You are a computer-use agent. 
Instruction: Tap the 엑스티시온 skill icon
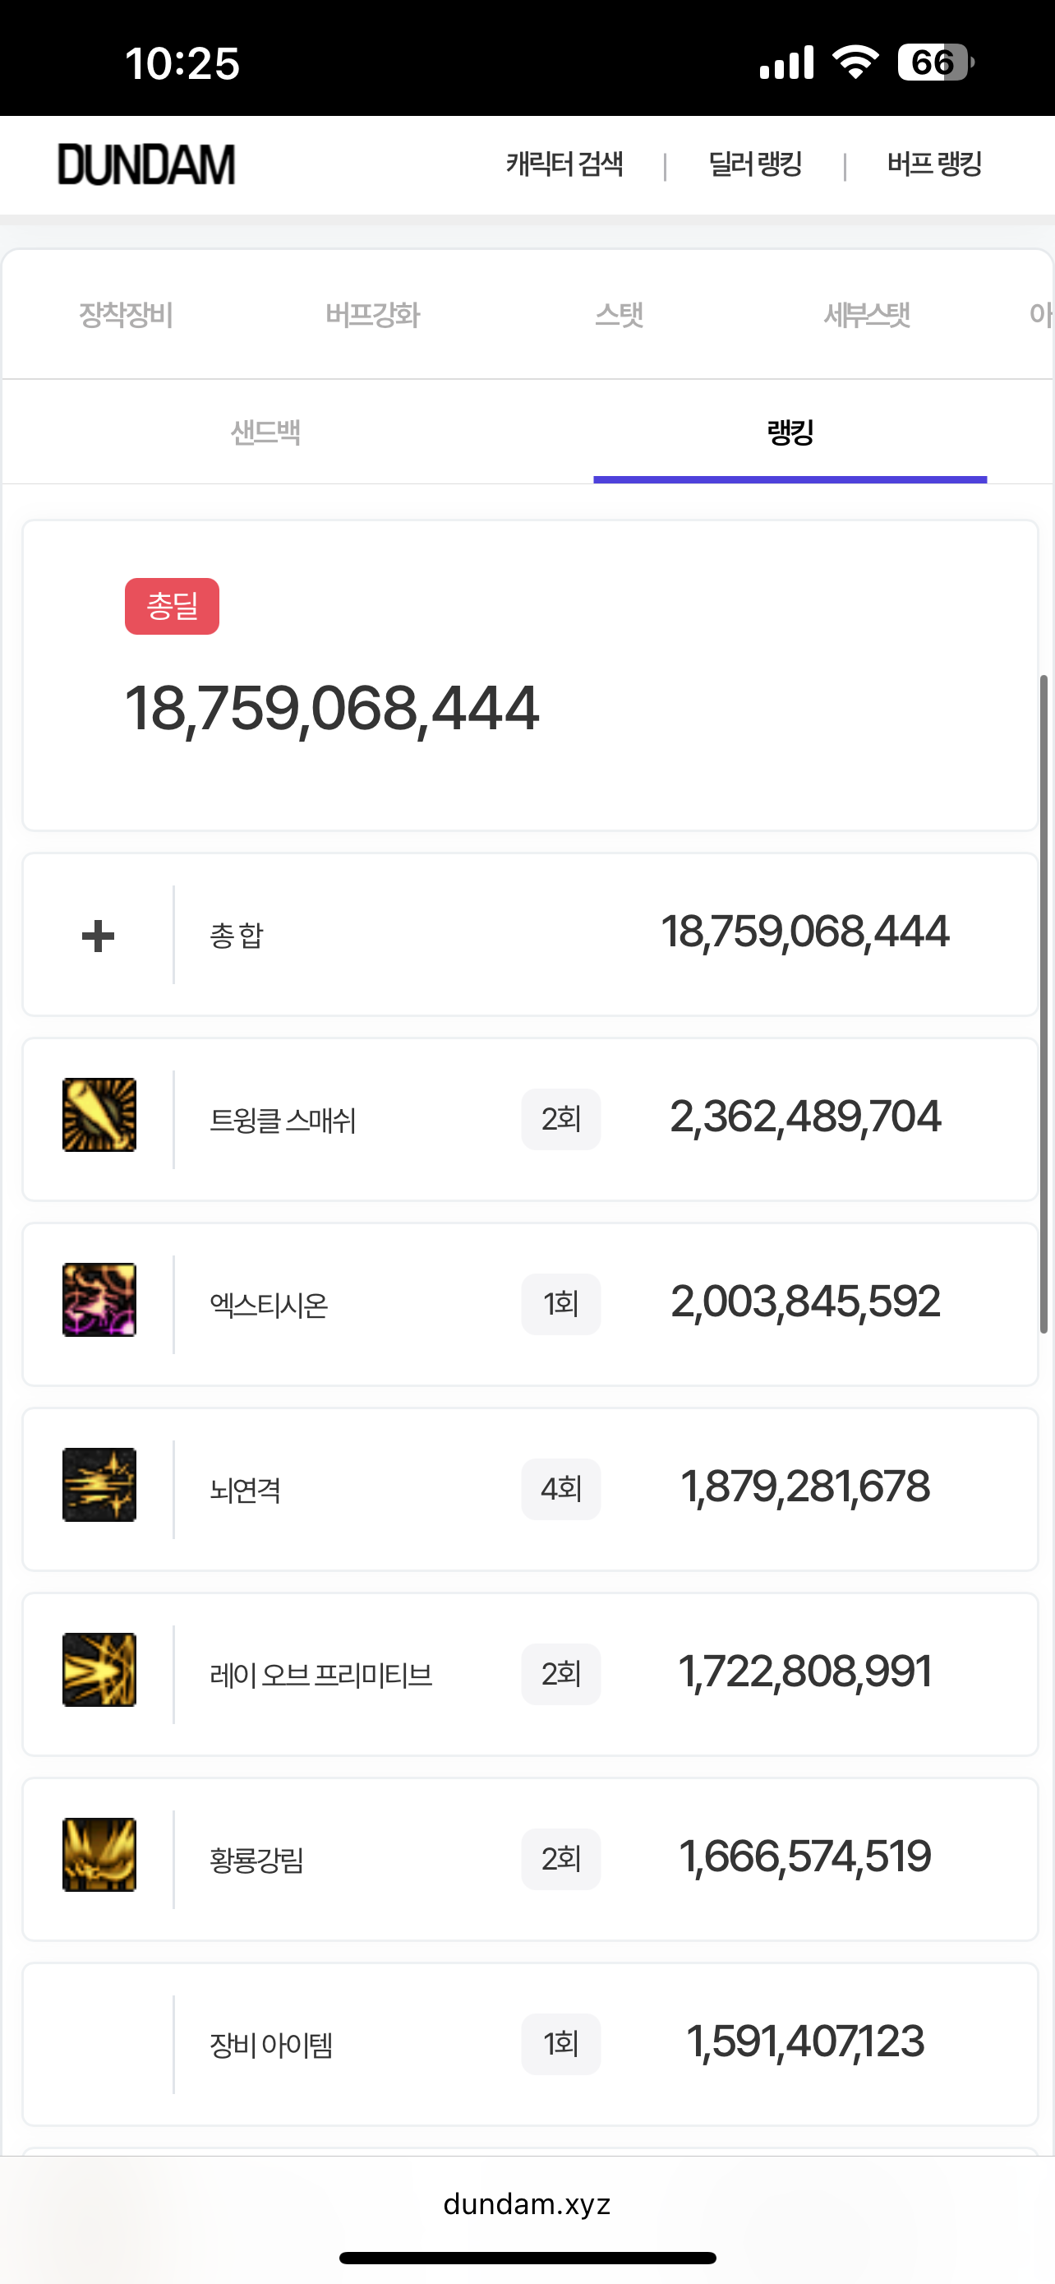99,1300
